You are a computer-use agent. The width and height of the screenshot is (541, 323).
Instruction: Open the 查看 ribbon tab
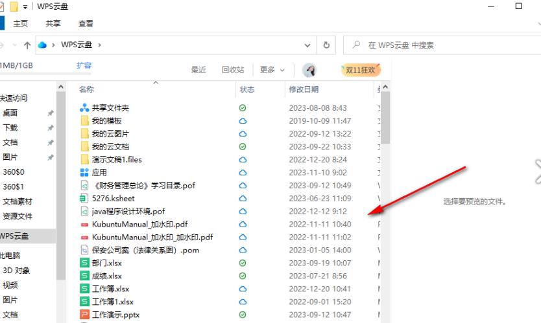[86, 23]
